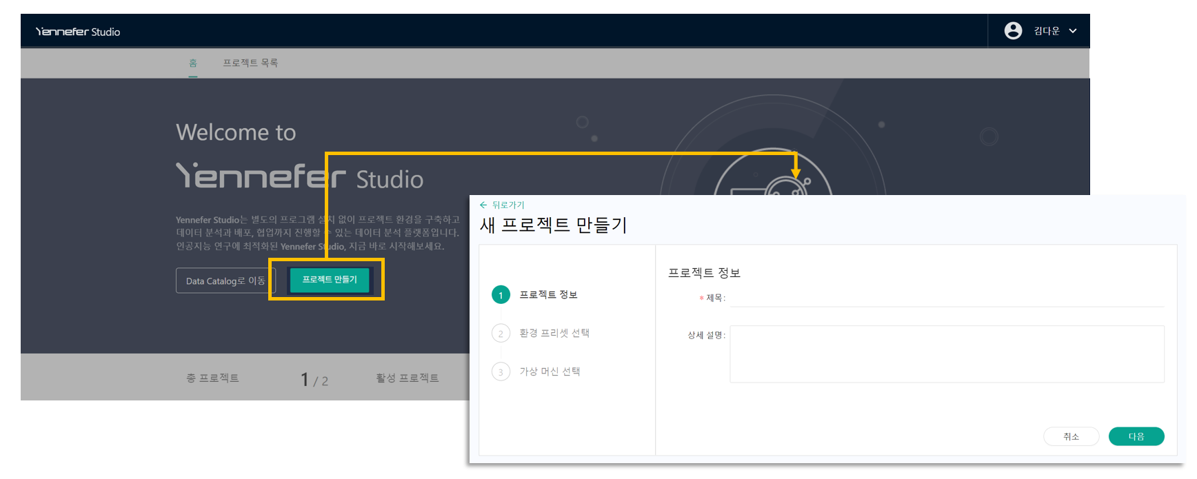Open the 김다운 account name menu

point(1046,31)
